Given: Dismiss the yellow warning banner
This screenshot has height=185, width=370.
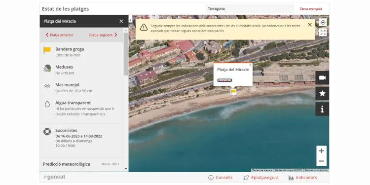Looking at the screenshot, I should [310, 25].
